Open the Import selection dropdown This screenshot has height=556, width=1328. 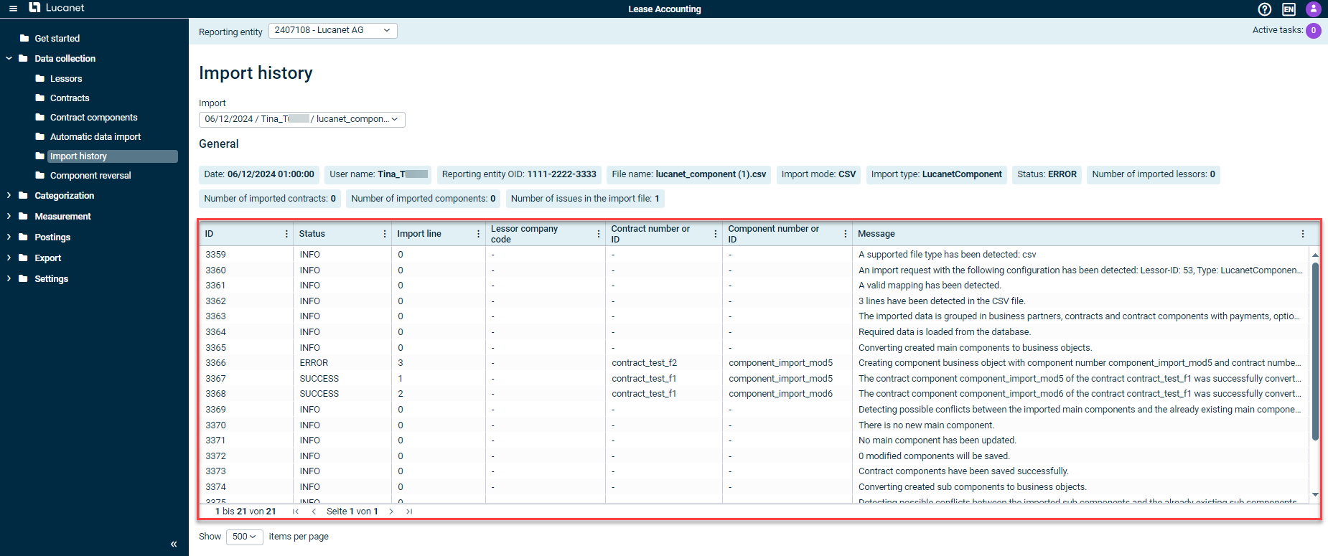pos(302,119)
